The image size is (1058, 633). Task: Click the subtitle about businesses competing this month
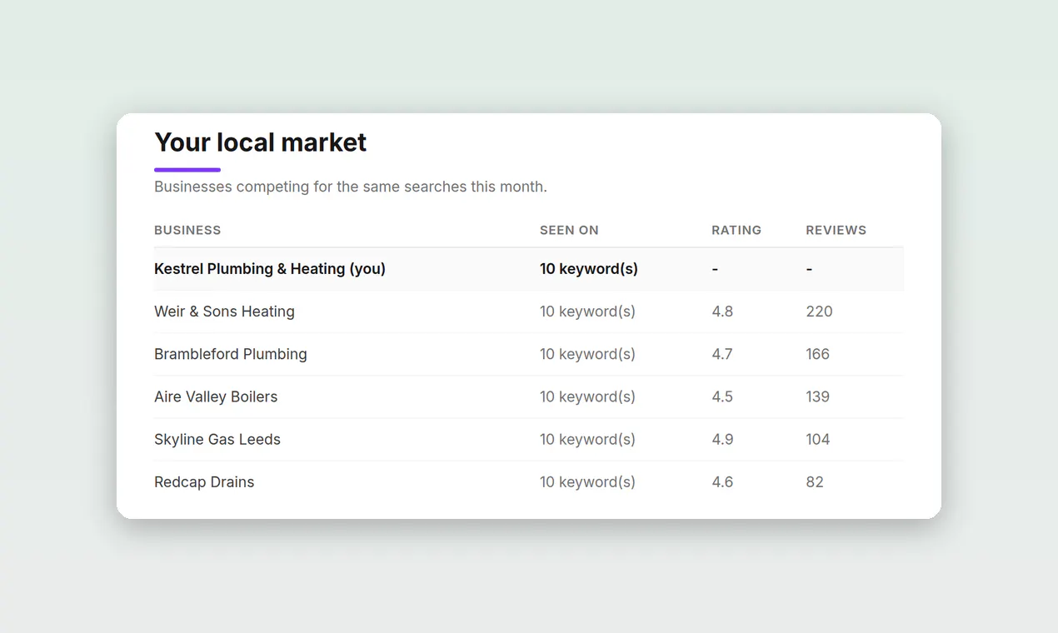[x=351, y=187]
